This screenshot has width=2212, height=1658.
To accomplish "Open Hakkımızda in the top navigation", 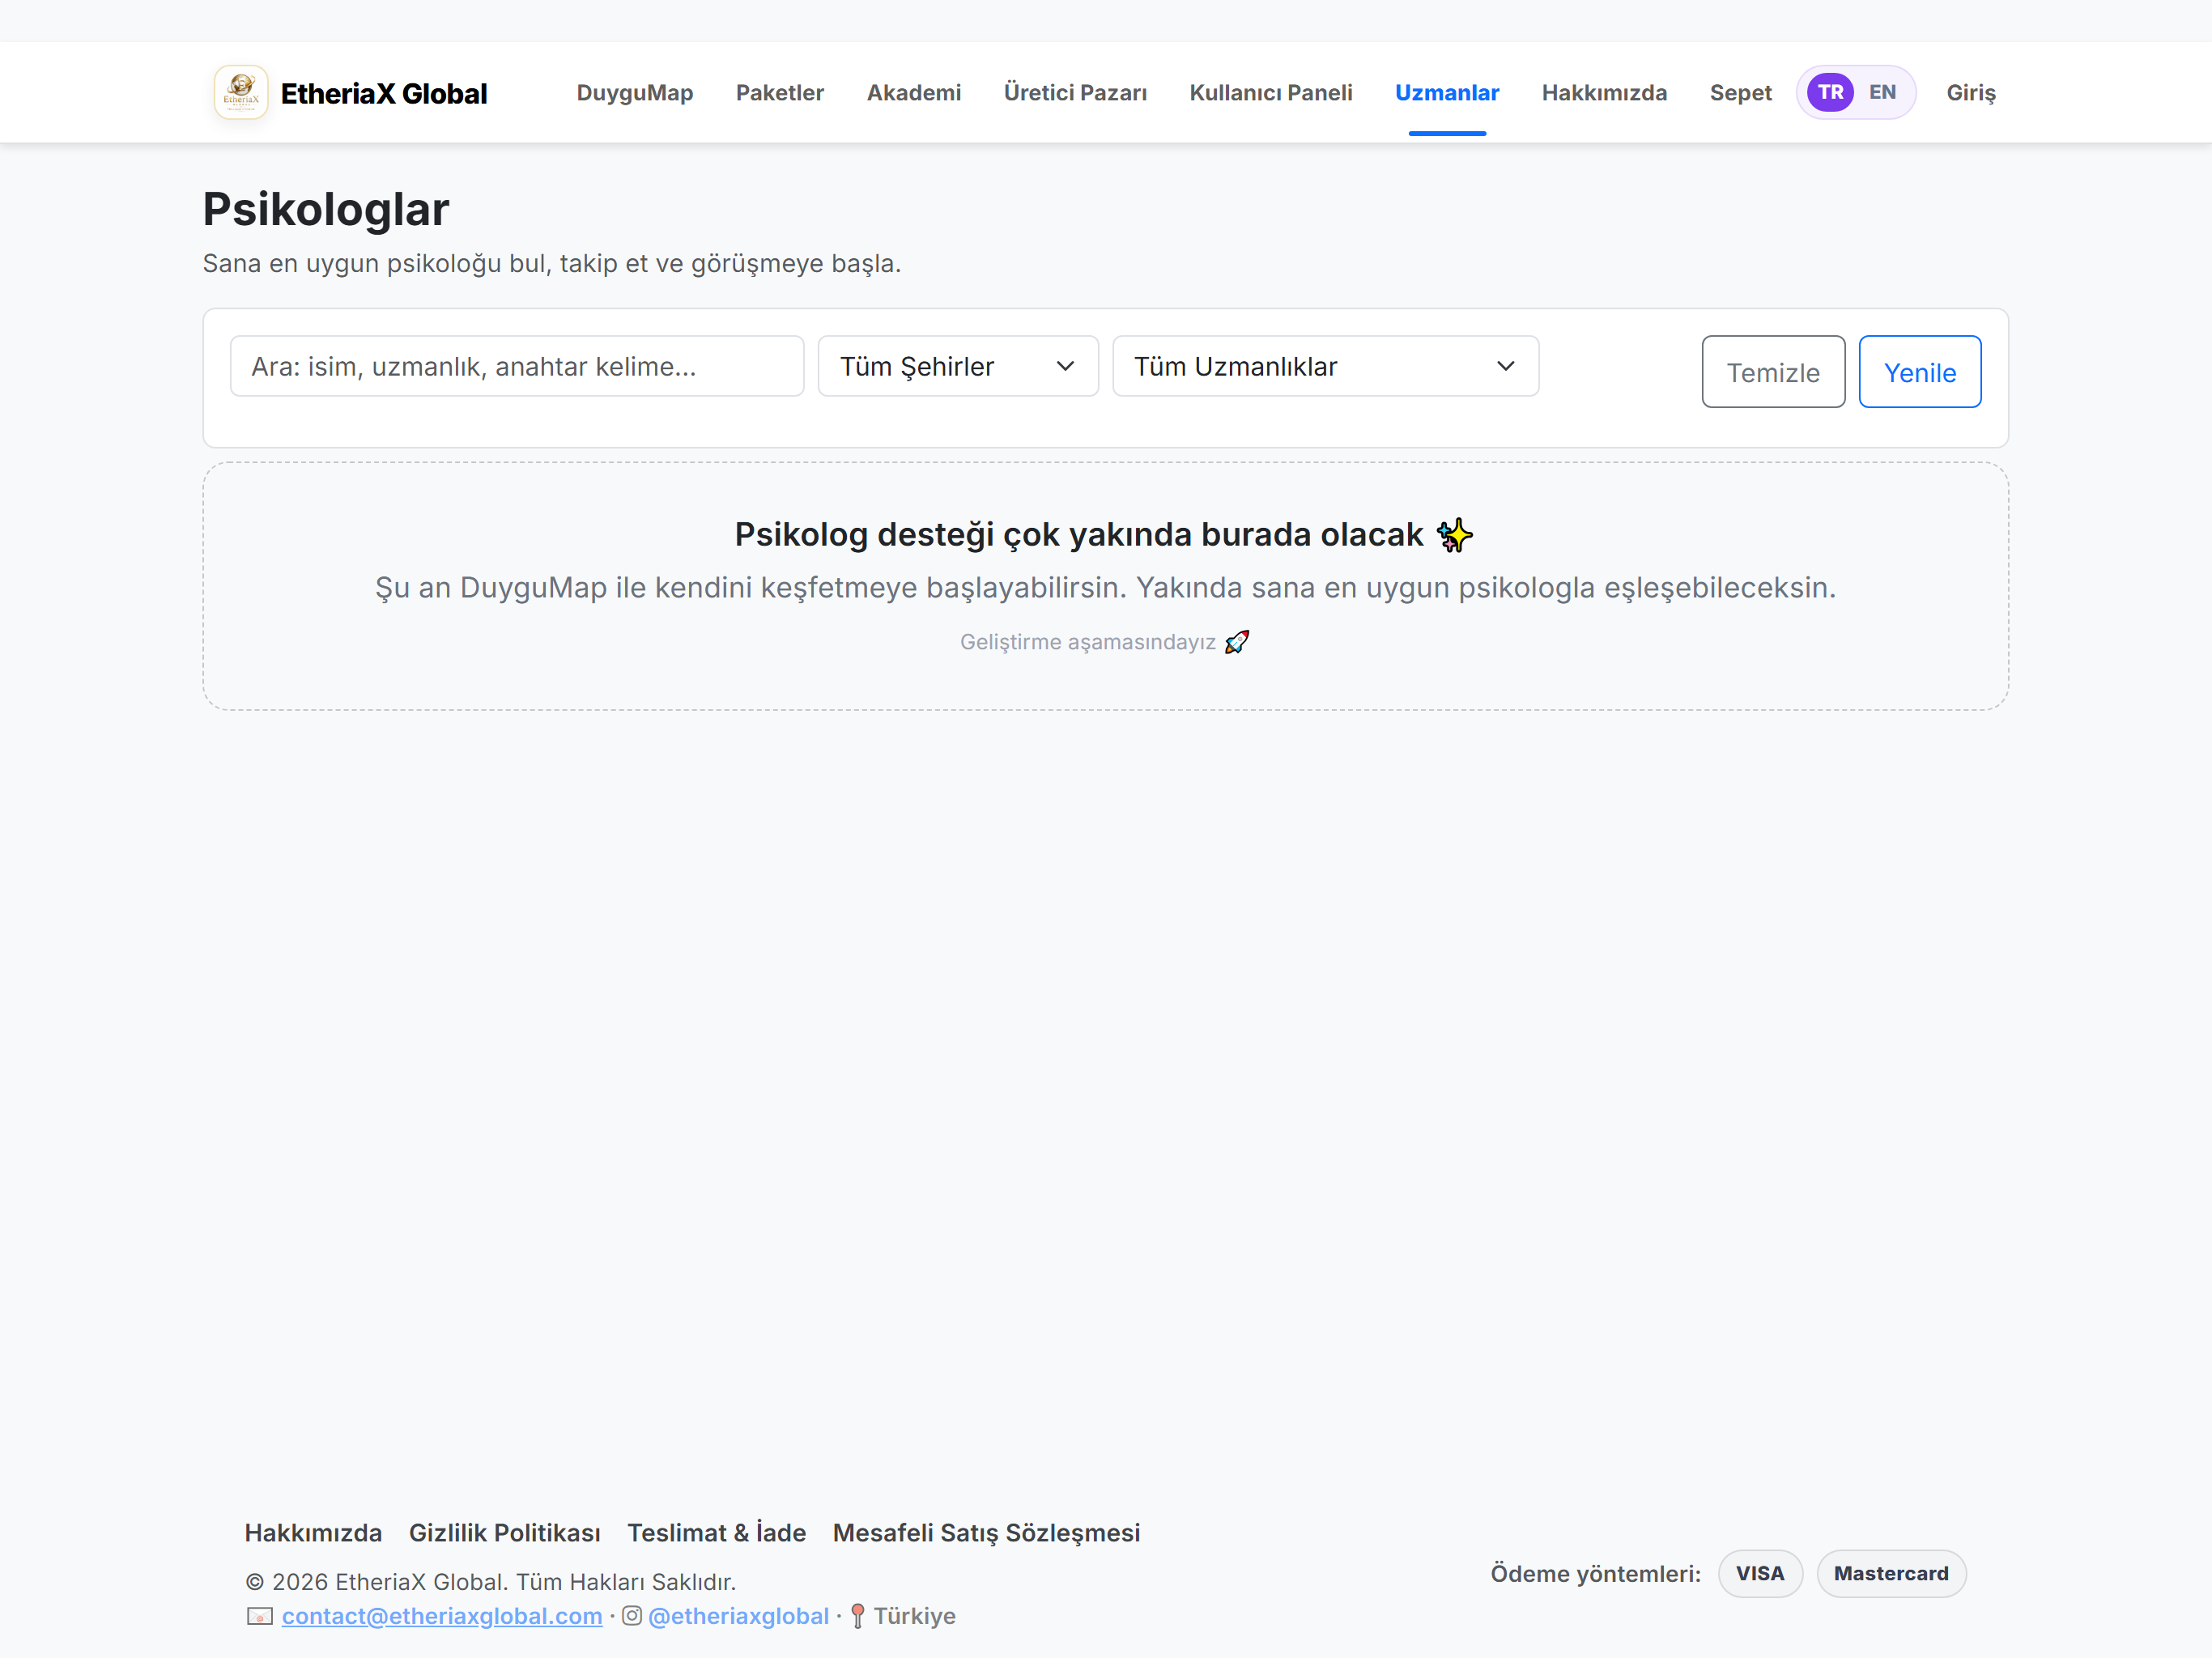I will click(1604, 92).
